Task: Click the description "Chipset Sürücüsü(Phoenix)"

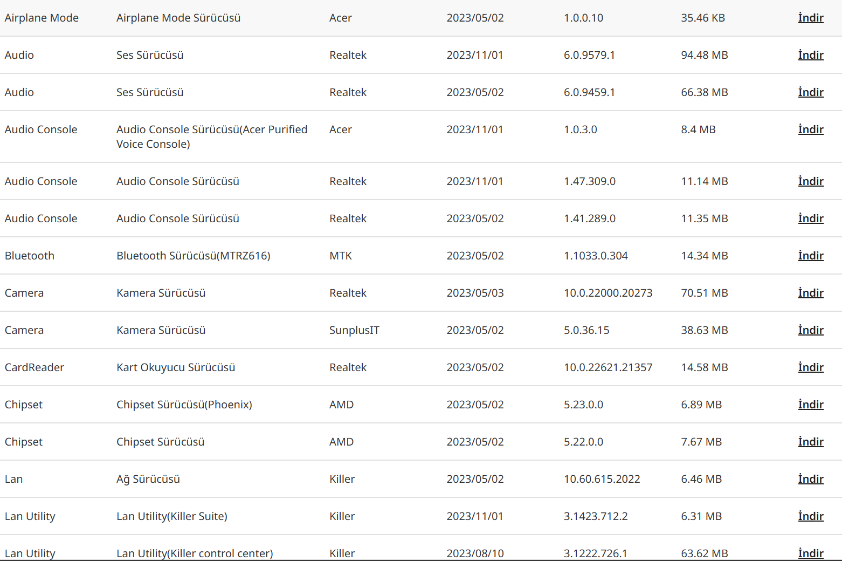Action: coord(184,405)
